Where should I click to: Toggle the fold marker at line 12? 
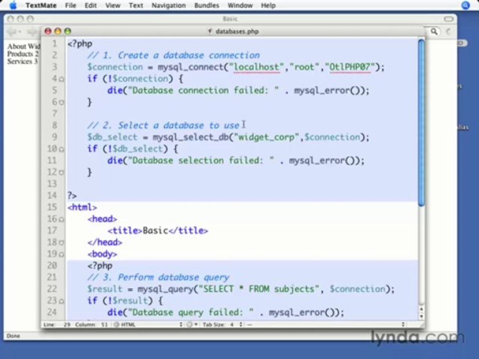point(61,173)
